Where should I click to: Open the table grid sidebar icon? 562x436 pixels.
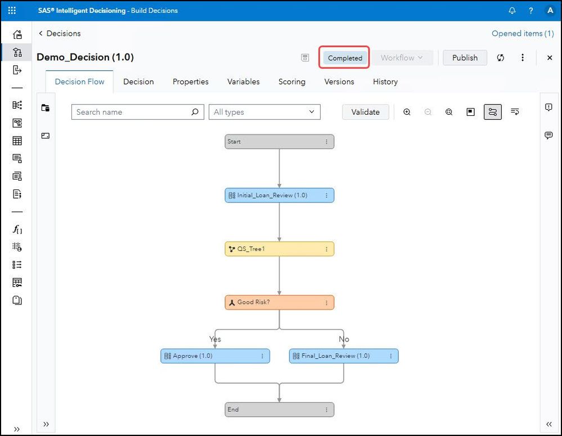[x=17, y=141]
